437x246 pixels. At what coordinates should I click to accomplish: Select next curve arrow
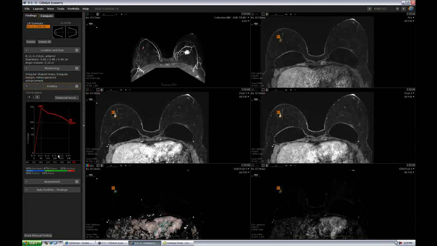click(37, 97)
